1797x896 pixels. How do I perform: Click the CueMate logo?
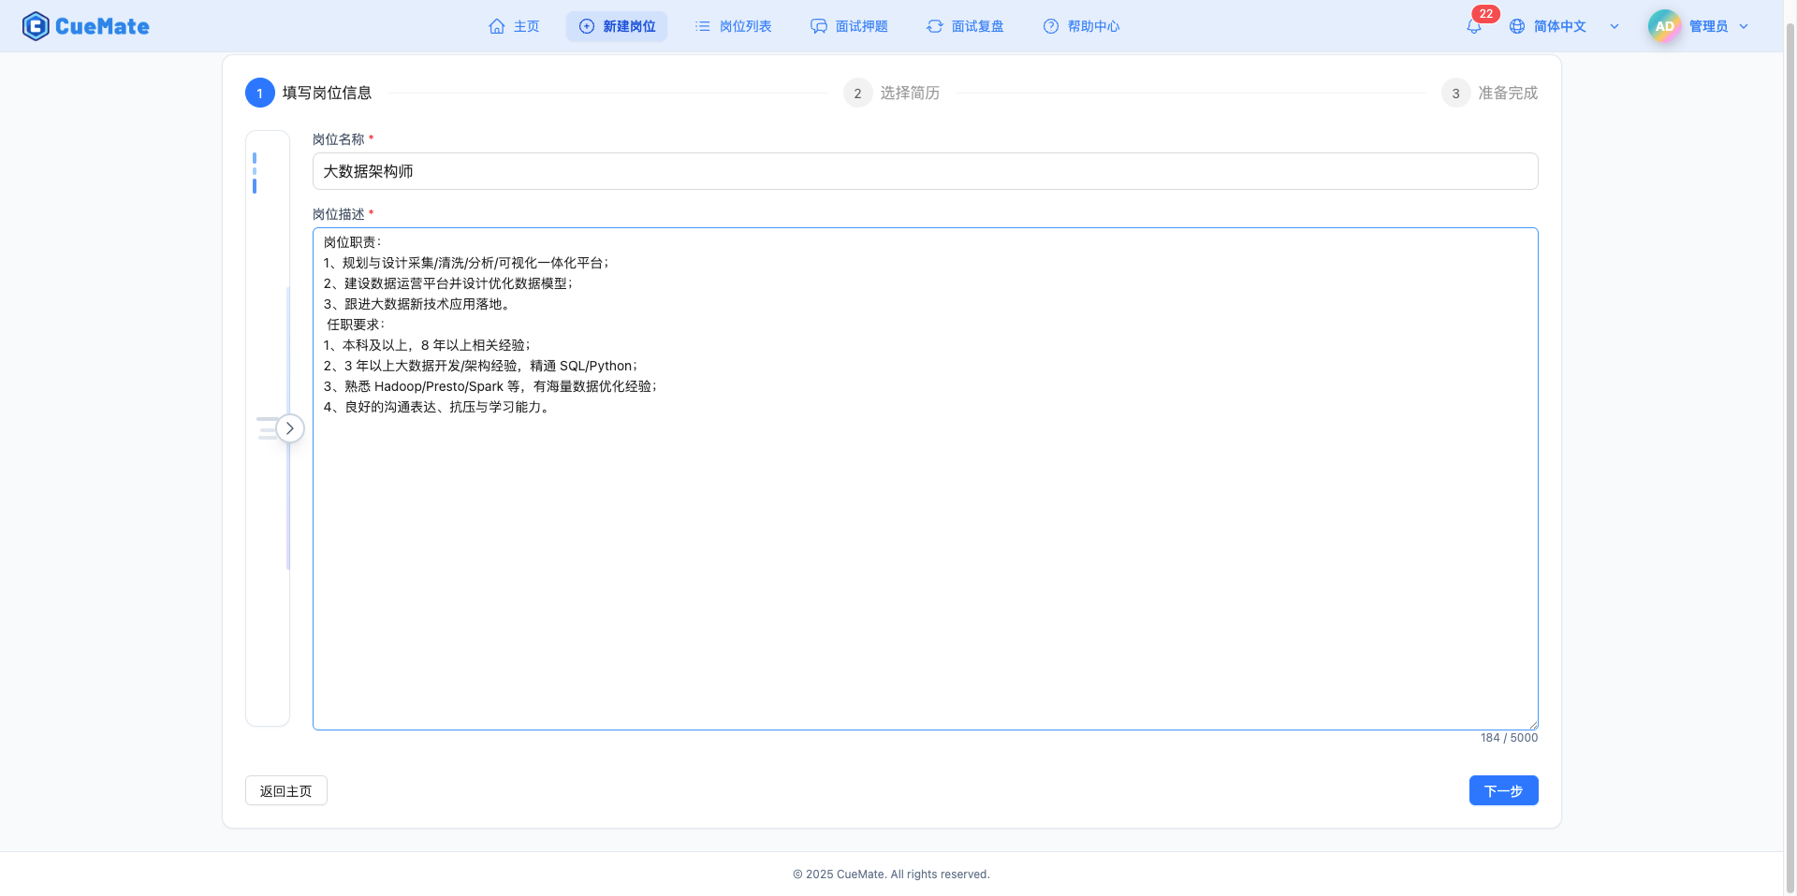[x=85, y=25]
